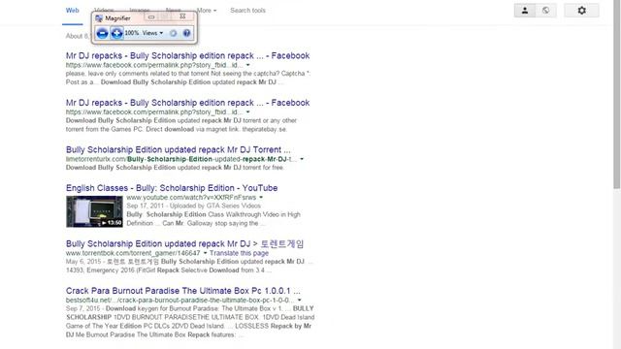Open the Magnifier help question mark icon
The image size is (621, 349).
[187, 33]
